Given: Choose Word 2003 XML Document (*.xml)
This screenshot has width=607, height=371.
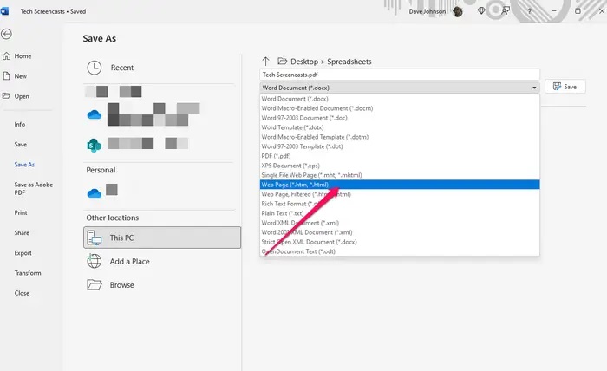Looking at the screenshot, I should coord(400,232).
